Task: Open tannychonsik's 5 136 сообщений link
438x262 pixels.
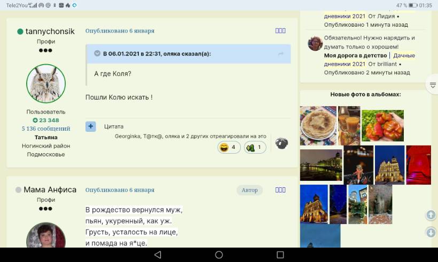Action: 46,129
